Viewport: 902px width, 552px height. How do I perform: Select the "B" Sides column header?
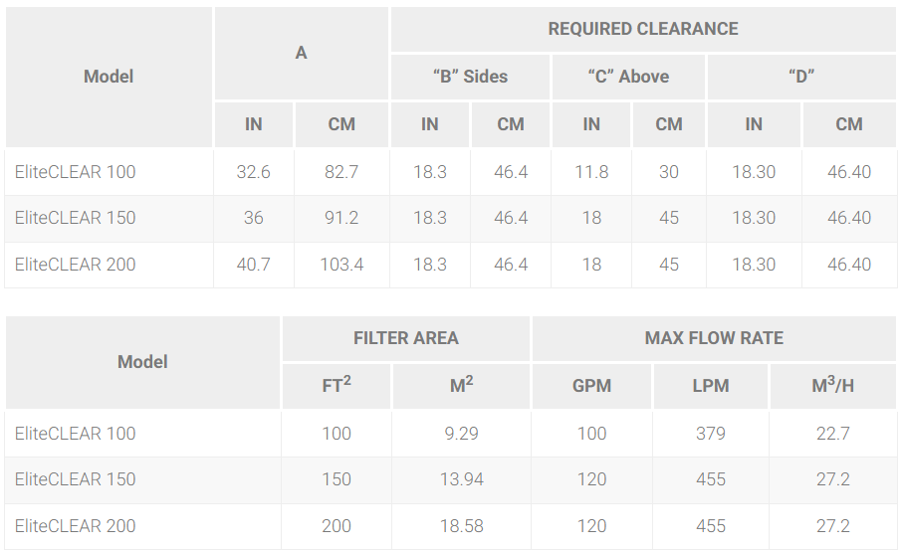(x=470, y=77)
